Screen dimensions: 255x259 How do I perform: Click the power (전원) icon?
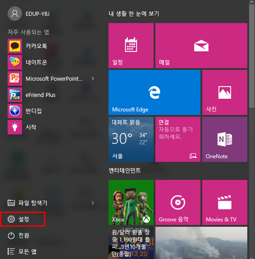pyautogui.click(x=11, y=236)
